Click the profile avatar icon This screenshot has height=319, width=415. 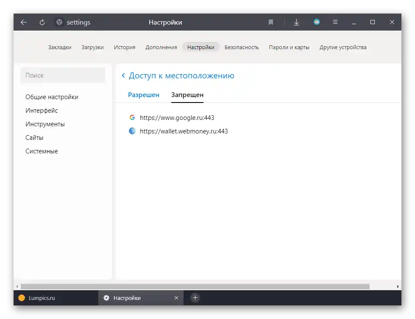(317, 22)
